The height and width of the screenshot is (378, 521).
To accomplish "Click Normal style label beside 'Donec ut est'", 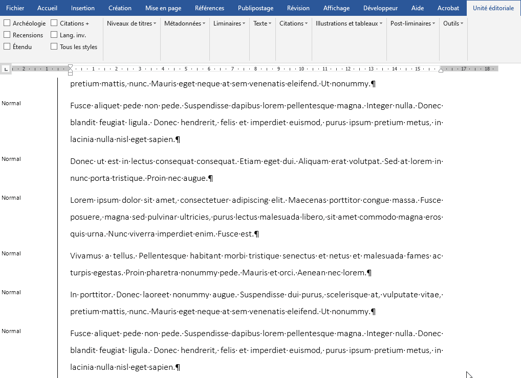I will (11, 159).
